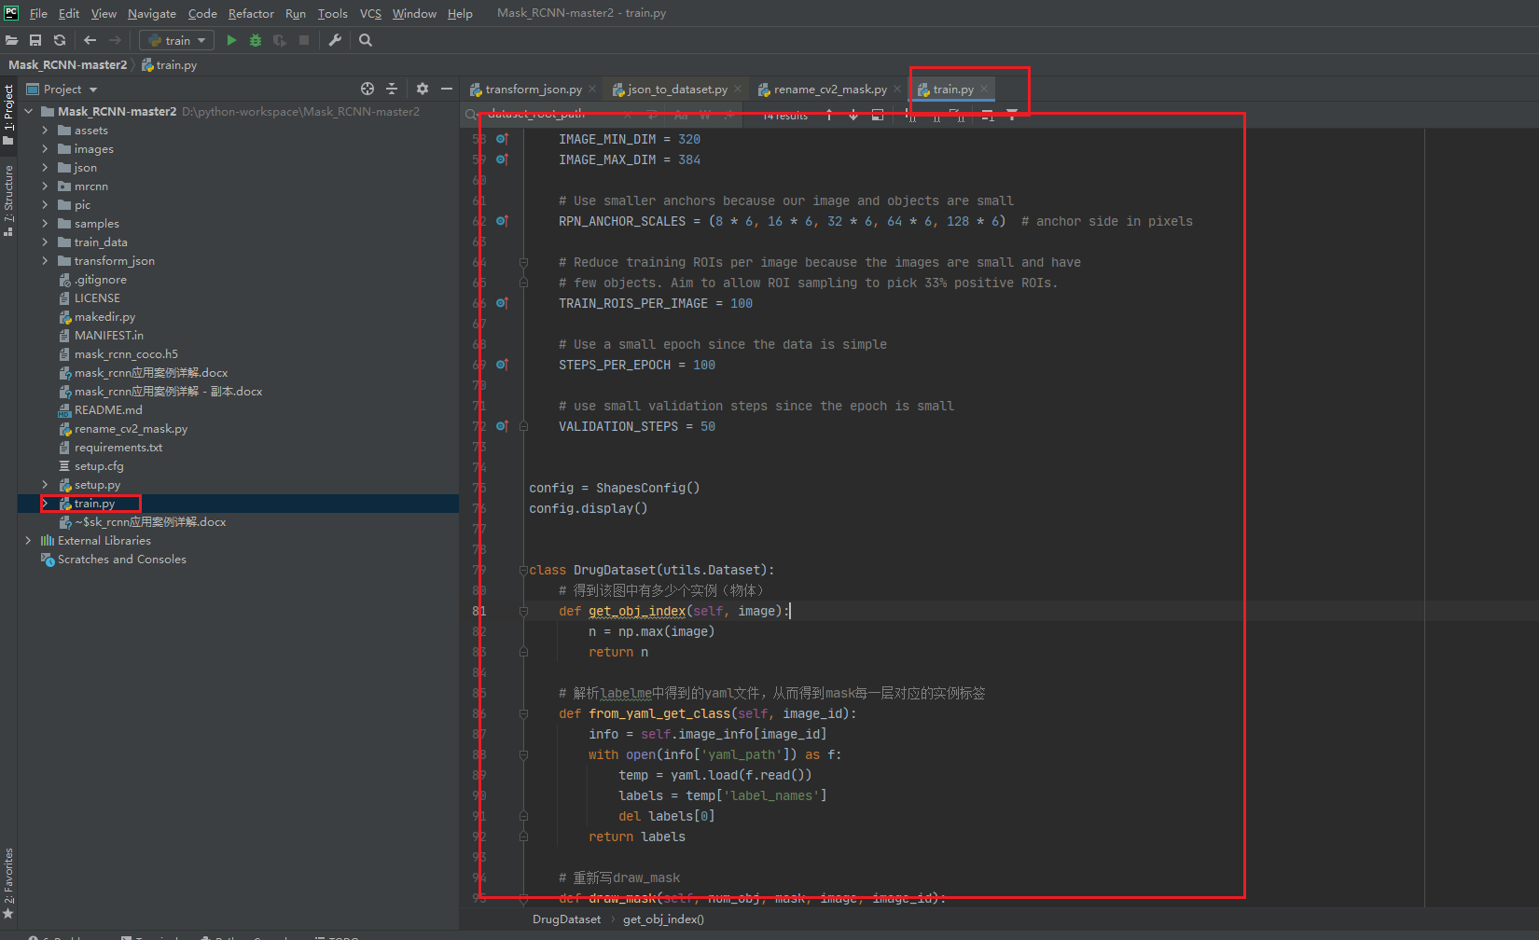
Task: Open the VCS menu
Action: click(370, 13)
